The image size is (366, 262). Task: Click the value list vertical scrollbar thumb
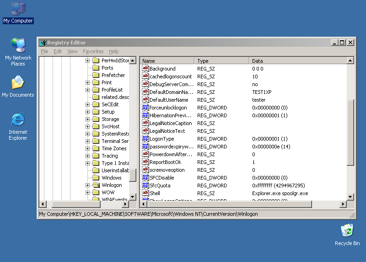click(x=350, y=132)
